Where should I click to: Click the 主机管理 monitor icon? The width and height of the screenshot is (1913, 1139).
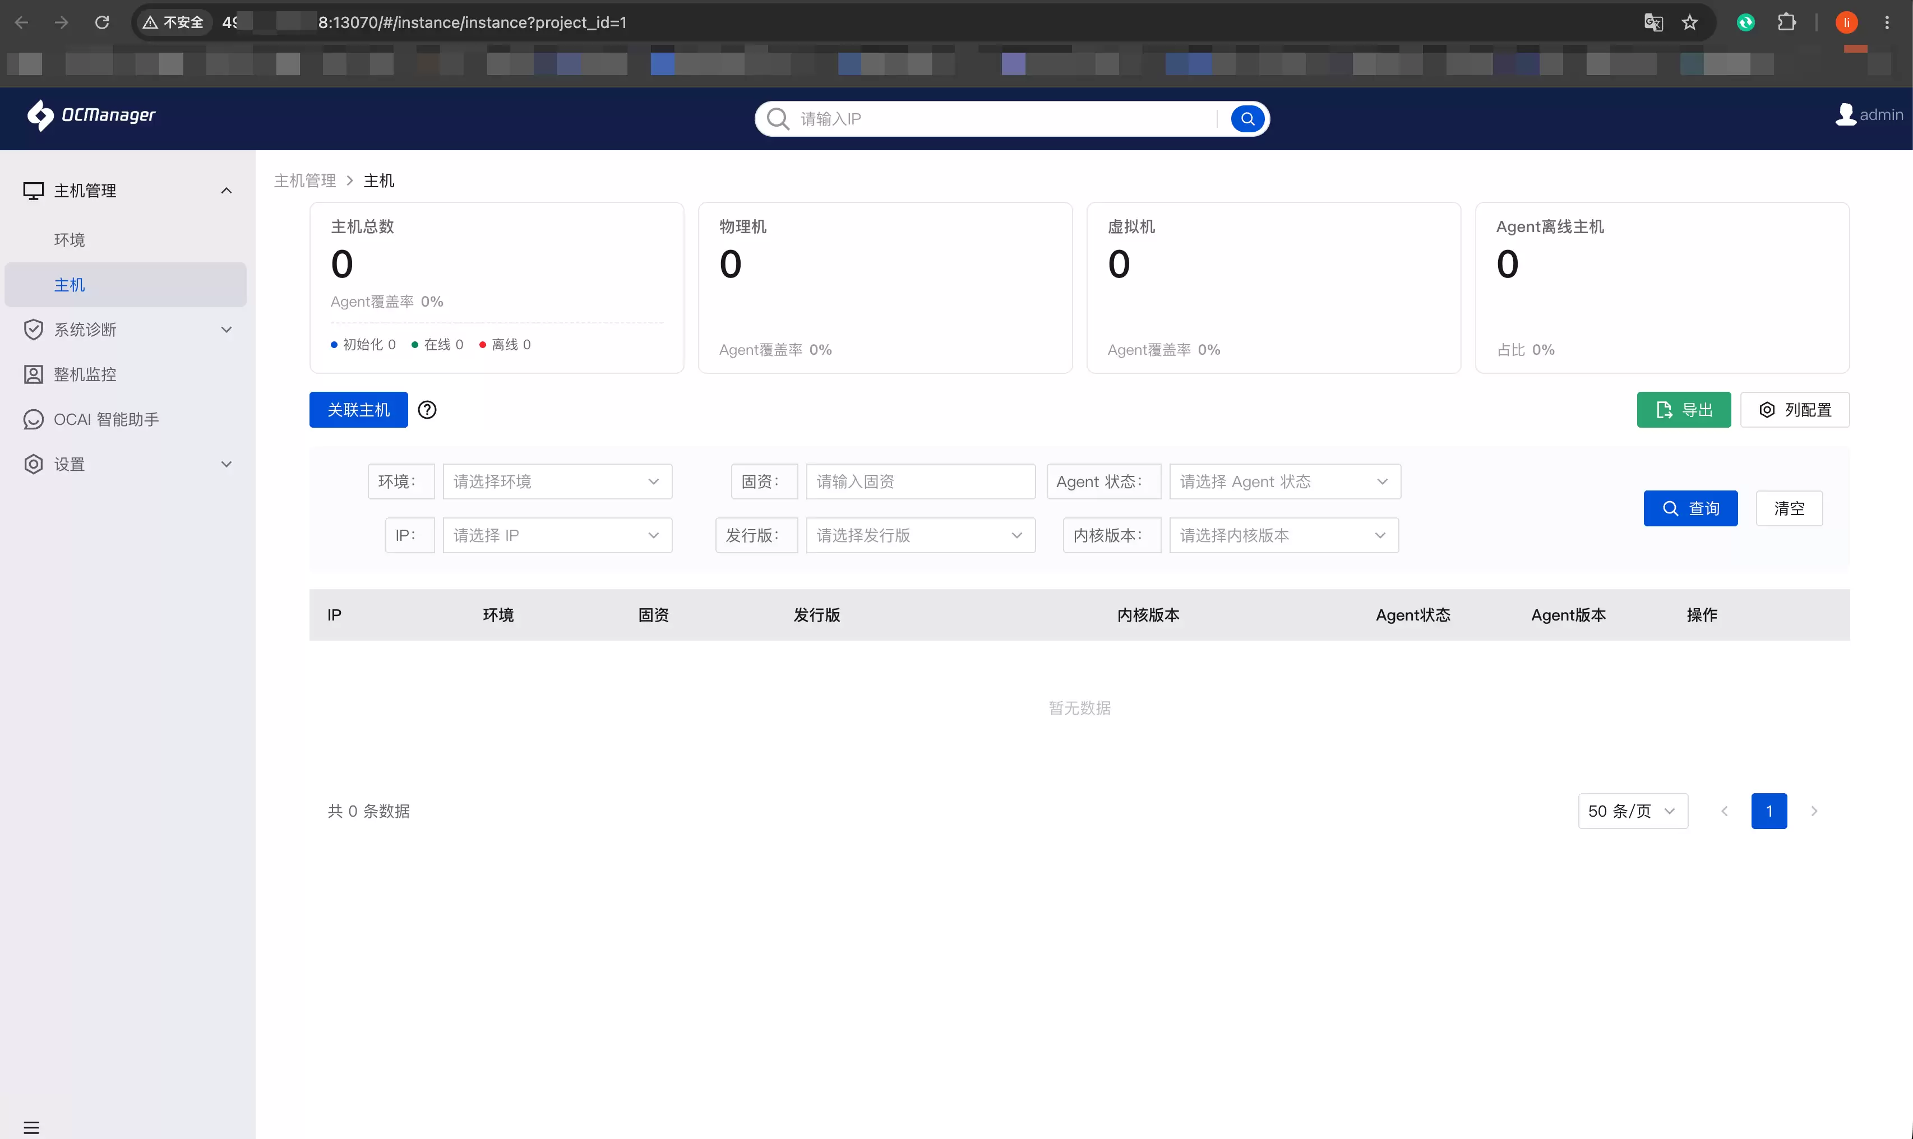(x=33, y=191)
